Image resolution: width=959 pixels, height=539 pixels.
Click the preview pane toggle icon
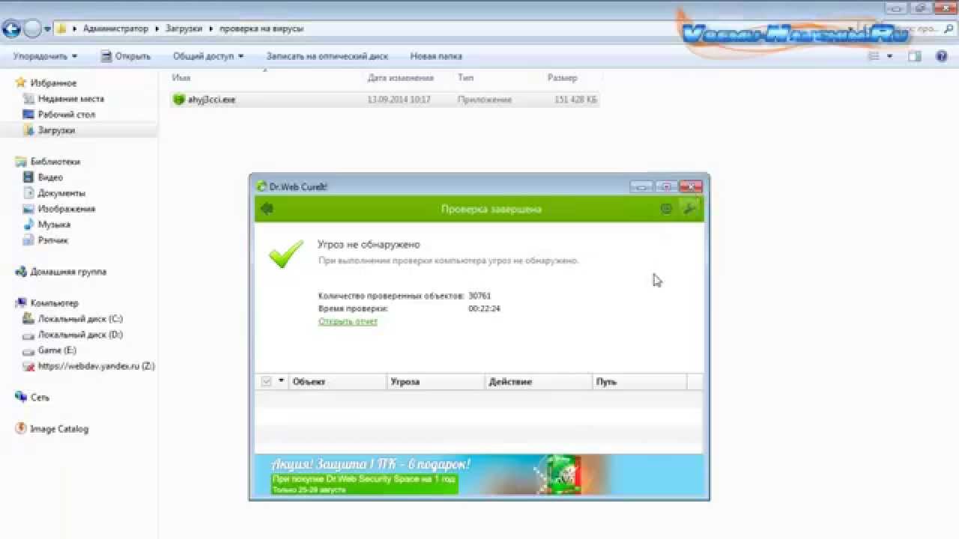[915, 56]
